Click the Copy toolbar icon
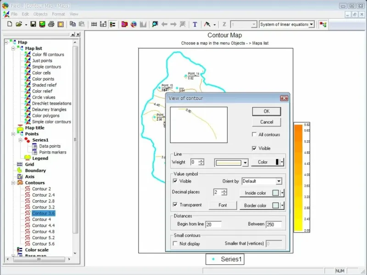Image resolution: width=367 pixels, height=275 pixels. click(x=72, y=24)
